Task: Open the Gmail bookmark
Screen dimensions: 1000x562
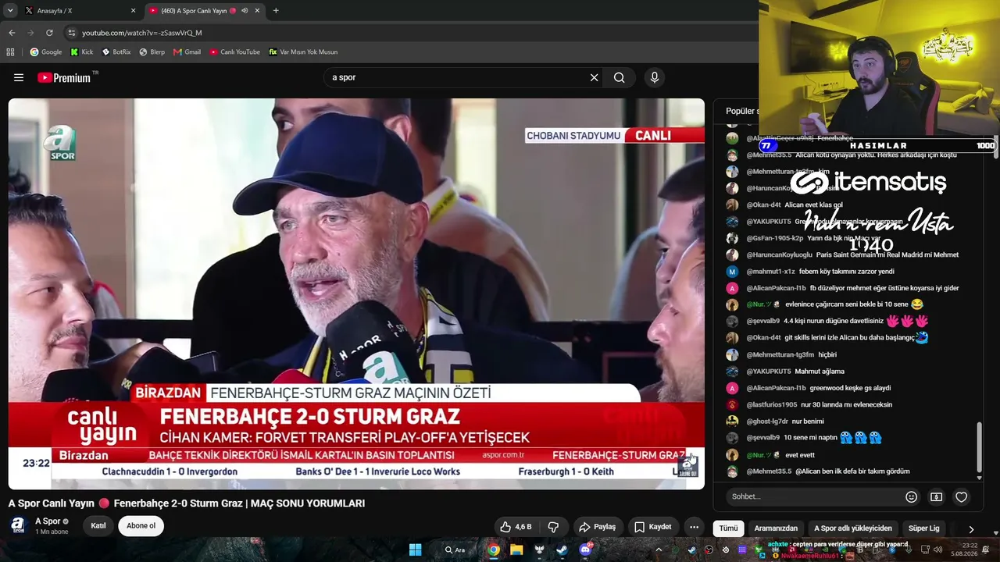Action: click(187, 52)
